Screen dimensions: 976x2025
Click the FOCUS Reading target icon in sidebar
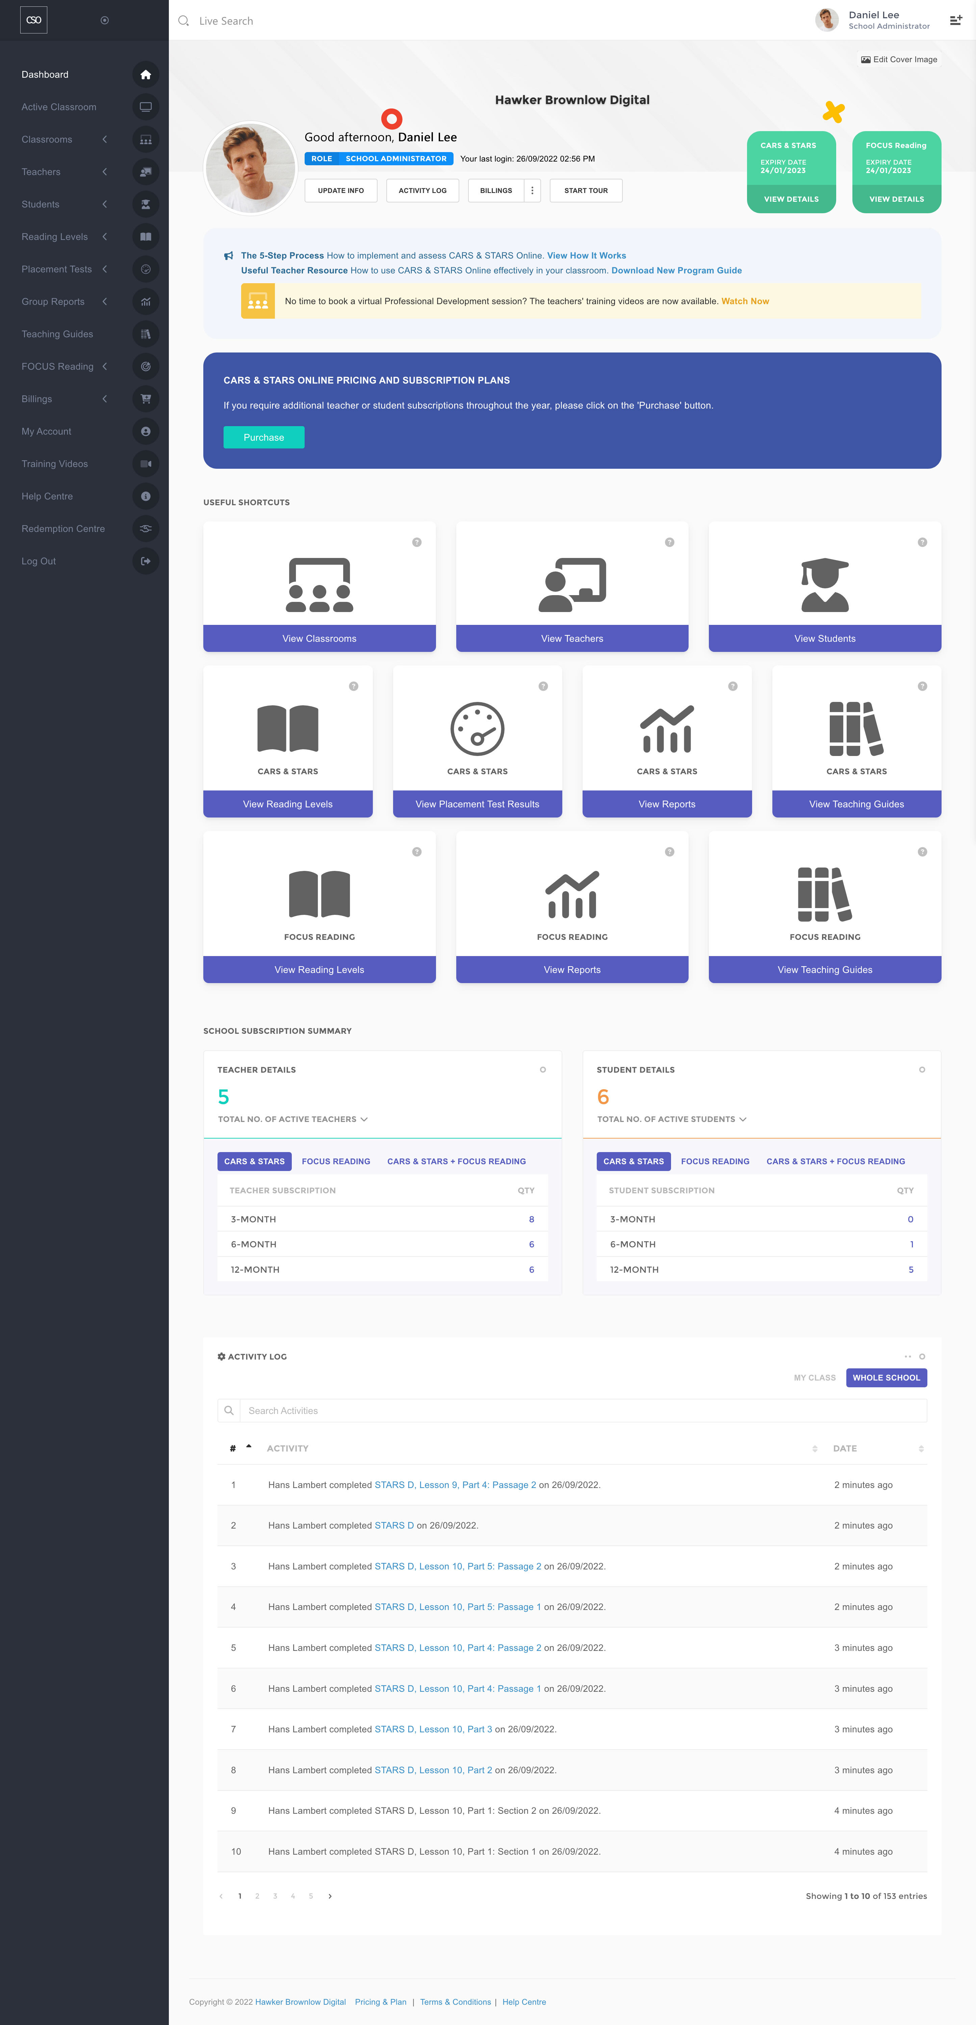145,366
